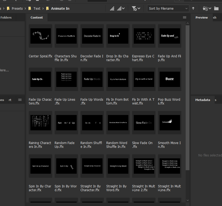The image size is (222, 206).
Task: Select the Drop In By Character thumbnail
Action: click(x=118, y=36)
